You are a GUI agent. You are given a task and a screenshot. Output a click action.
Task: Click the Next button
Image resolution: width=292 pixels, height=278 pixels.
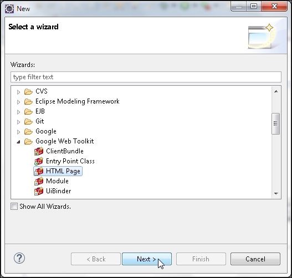(147, 259)
